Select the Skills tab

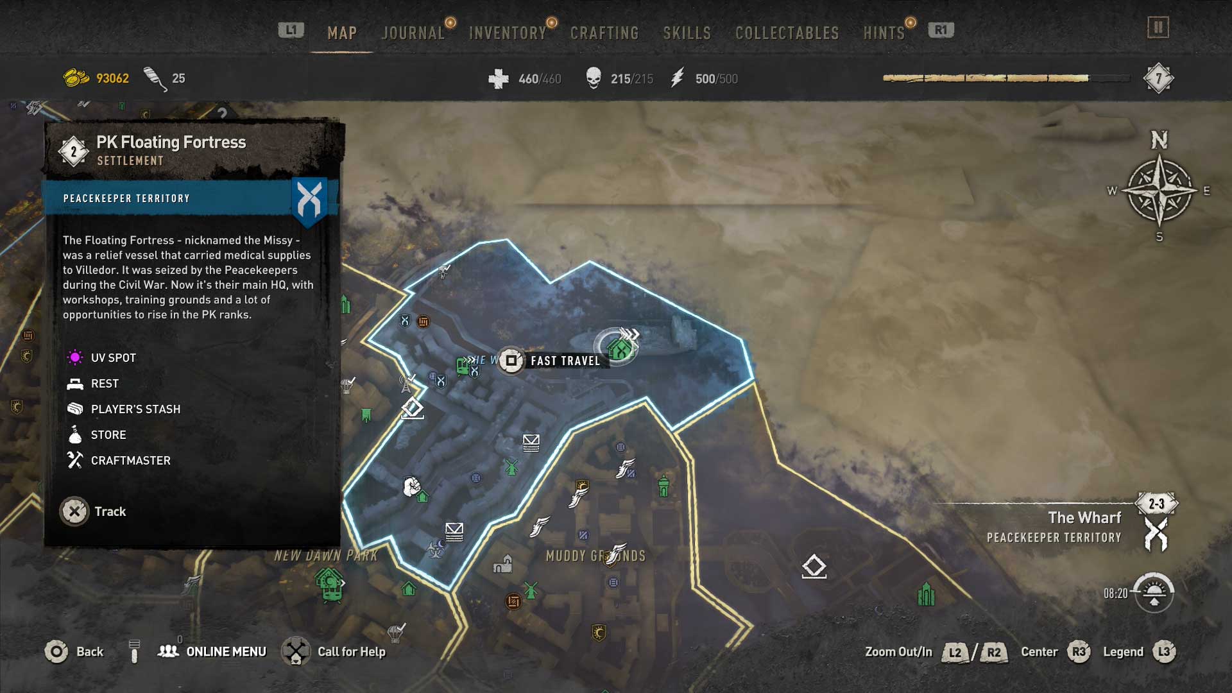click(x=687, y=33)
